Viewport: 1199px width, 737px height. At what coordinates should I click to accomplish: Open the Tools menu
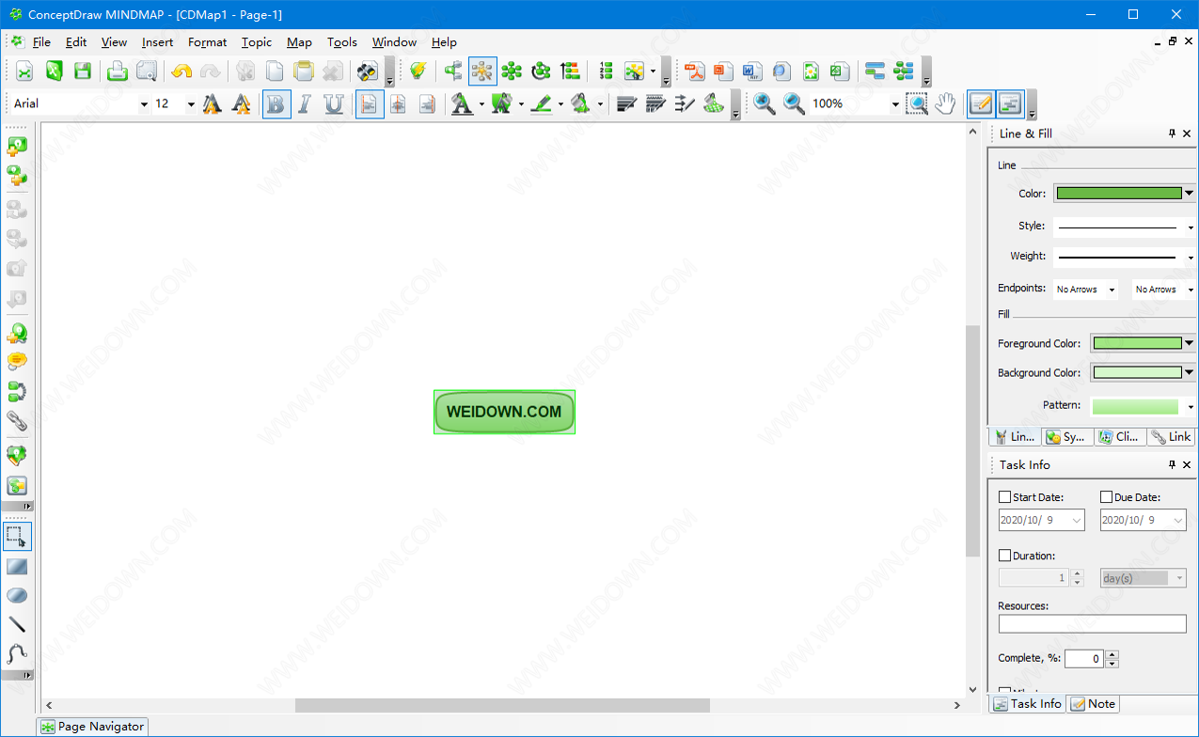pos(342,42)
